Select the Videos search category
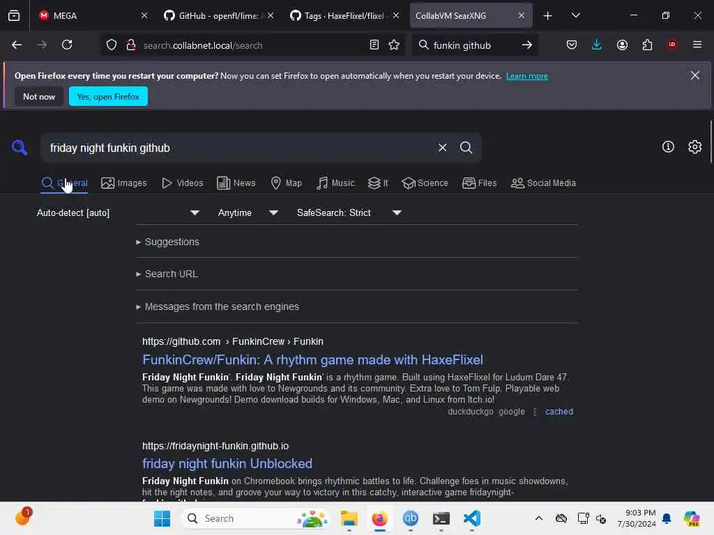This screenshot has height=535, width=714. 182,183
